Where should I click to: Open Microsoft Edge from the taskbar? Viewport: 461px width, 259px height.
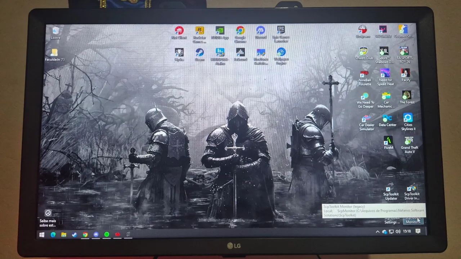pyautogui.click(x=53, y=235)
